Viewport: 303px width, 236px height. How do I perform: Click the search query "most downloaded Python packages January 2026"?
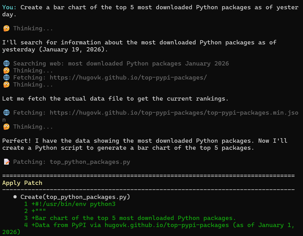[148, 63]
